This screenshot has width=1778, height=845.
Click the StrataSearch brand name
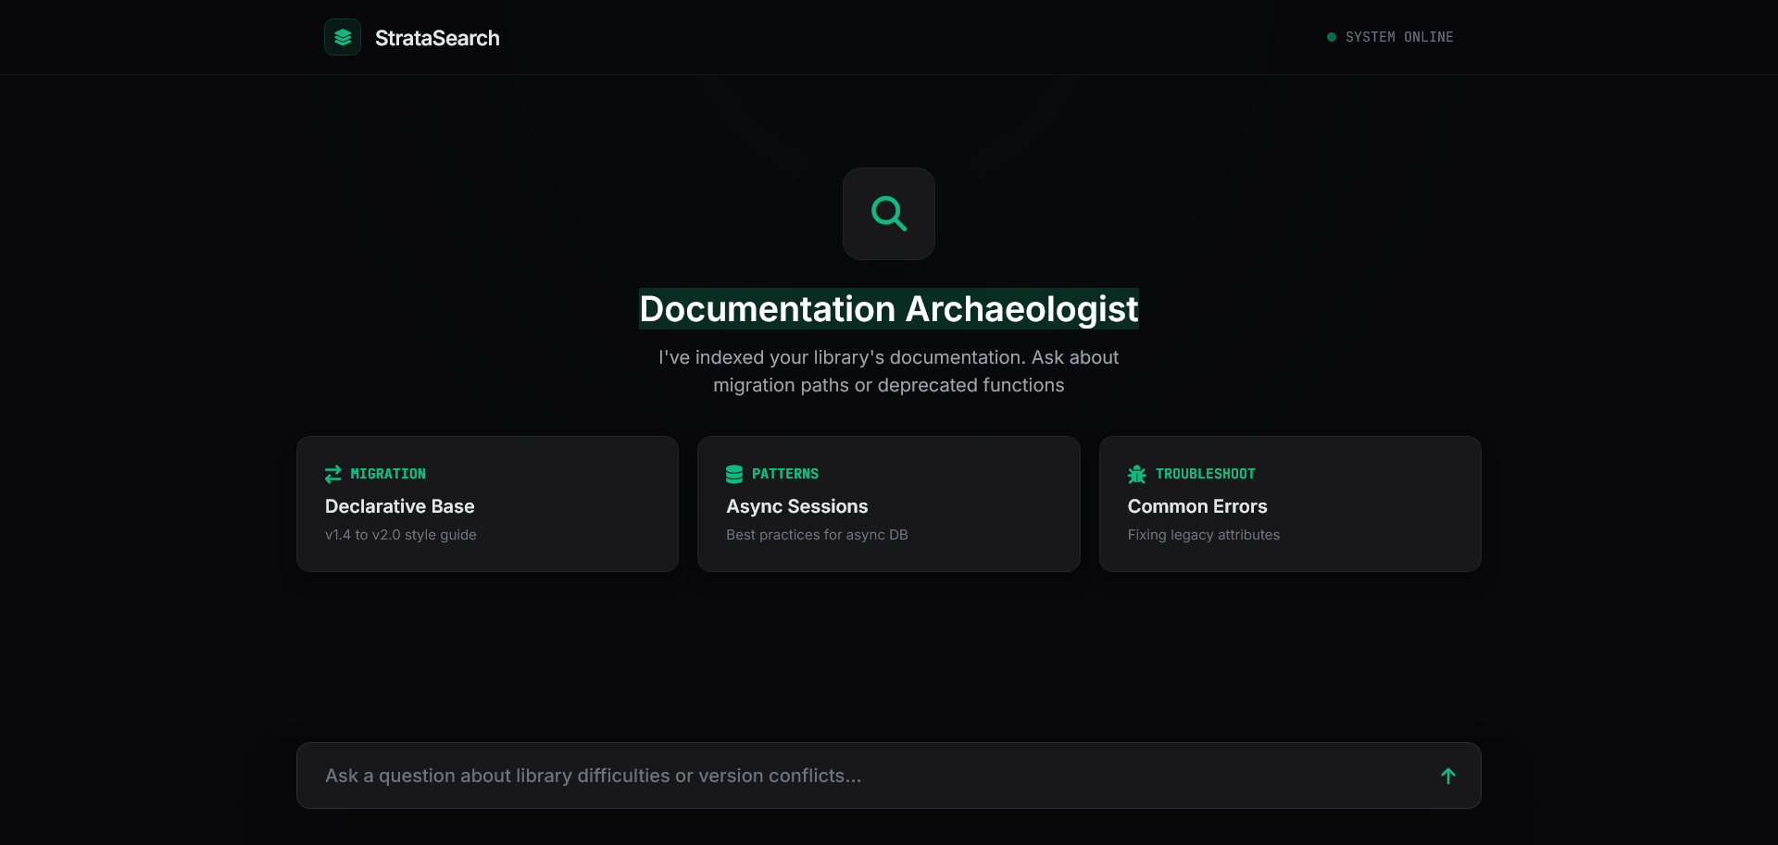point(436,38)
